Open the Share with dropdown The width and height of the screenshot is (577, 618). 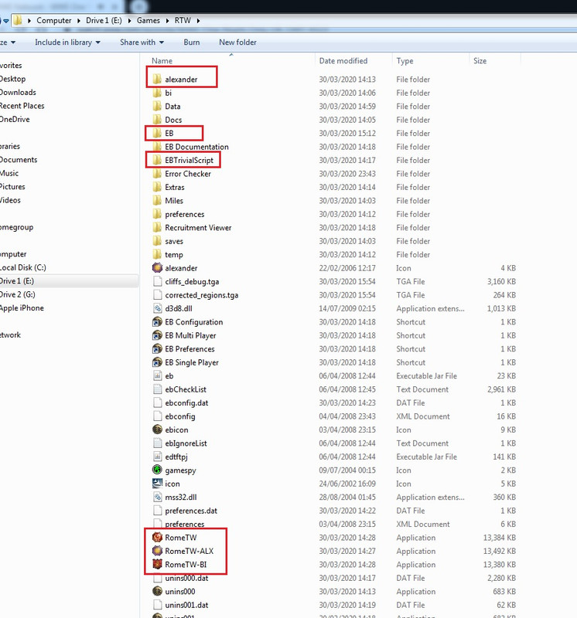coord(142,42)
